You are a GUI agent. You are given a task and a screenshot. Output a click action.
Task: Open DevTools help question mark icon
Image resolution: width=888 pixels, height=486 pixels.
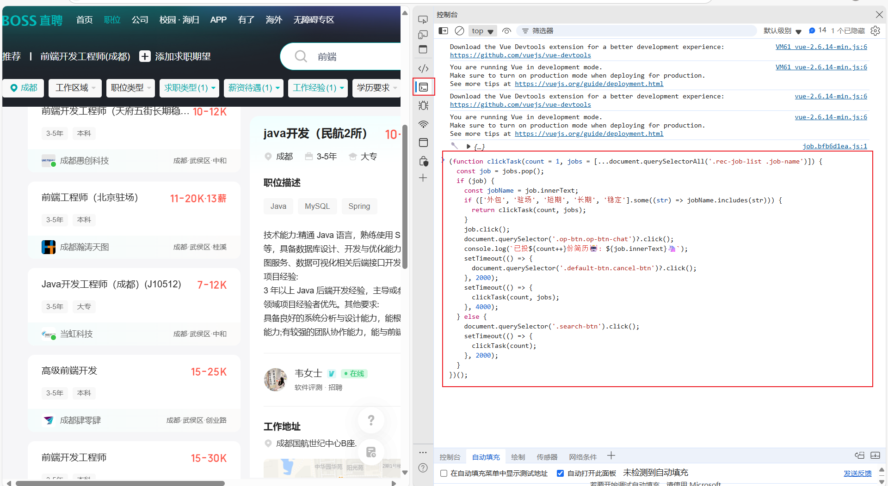pos(423,468)
